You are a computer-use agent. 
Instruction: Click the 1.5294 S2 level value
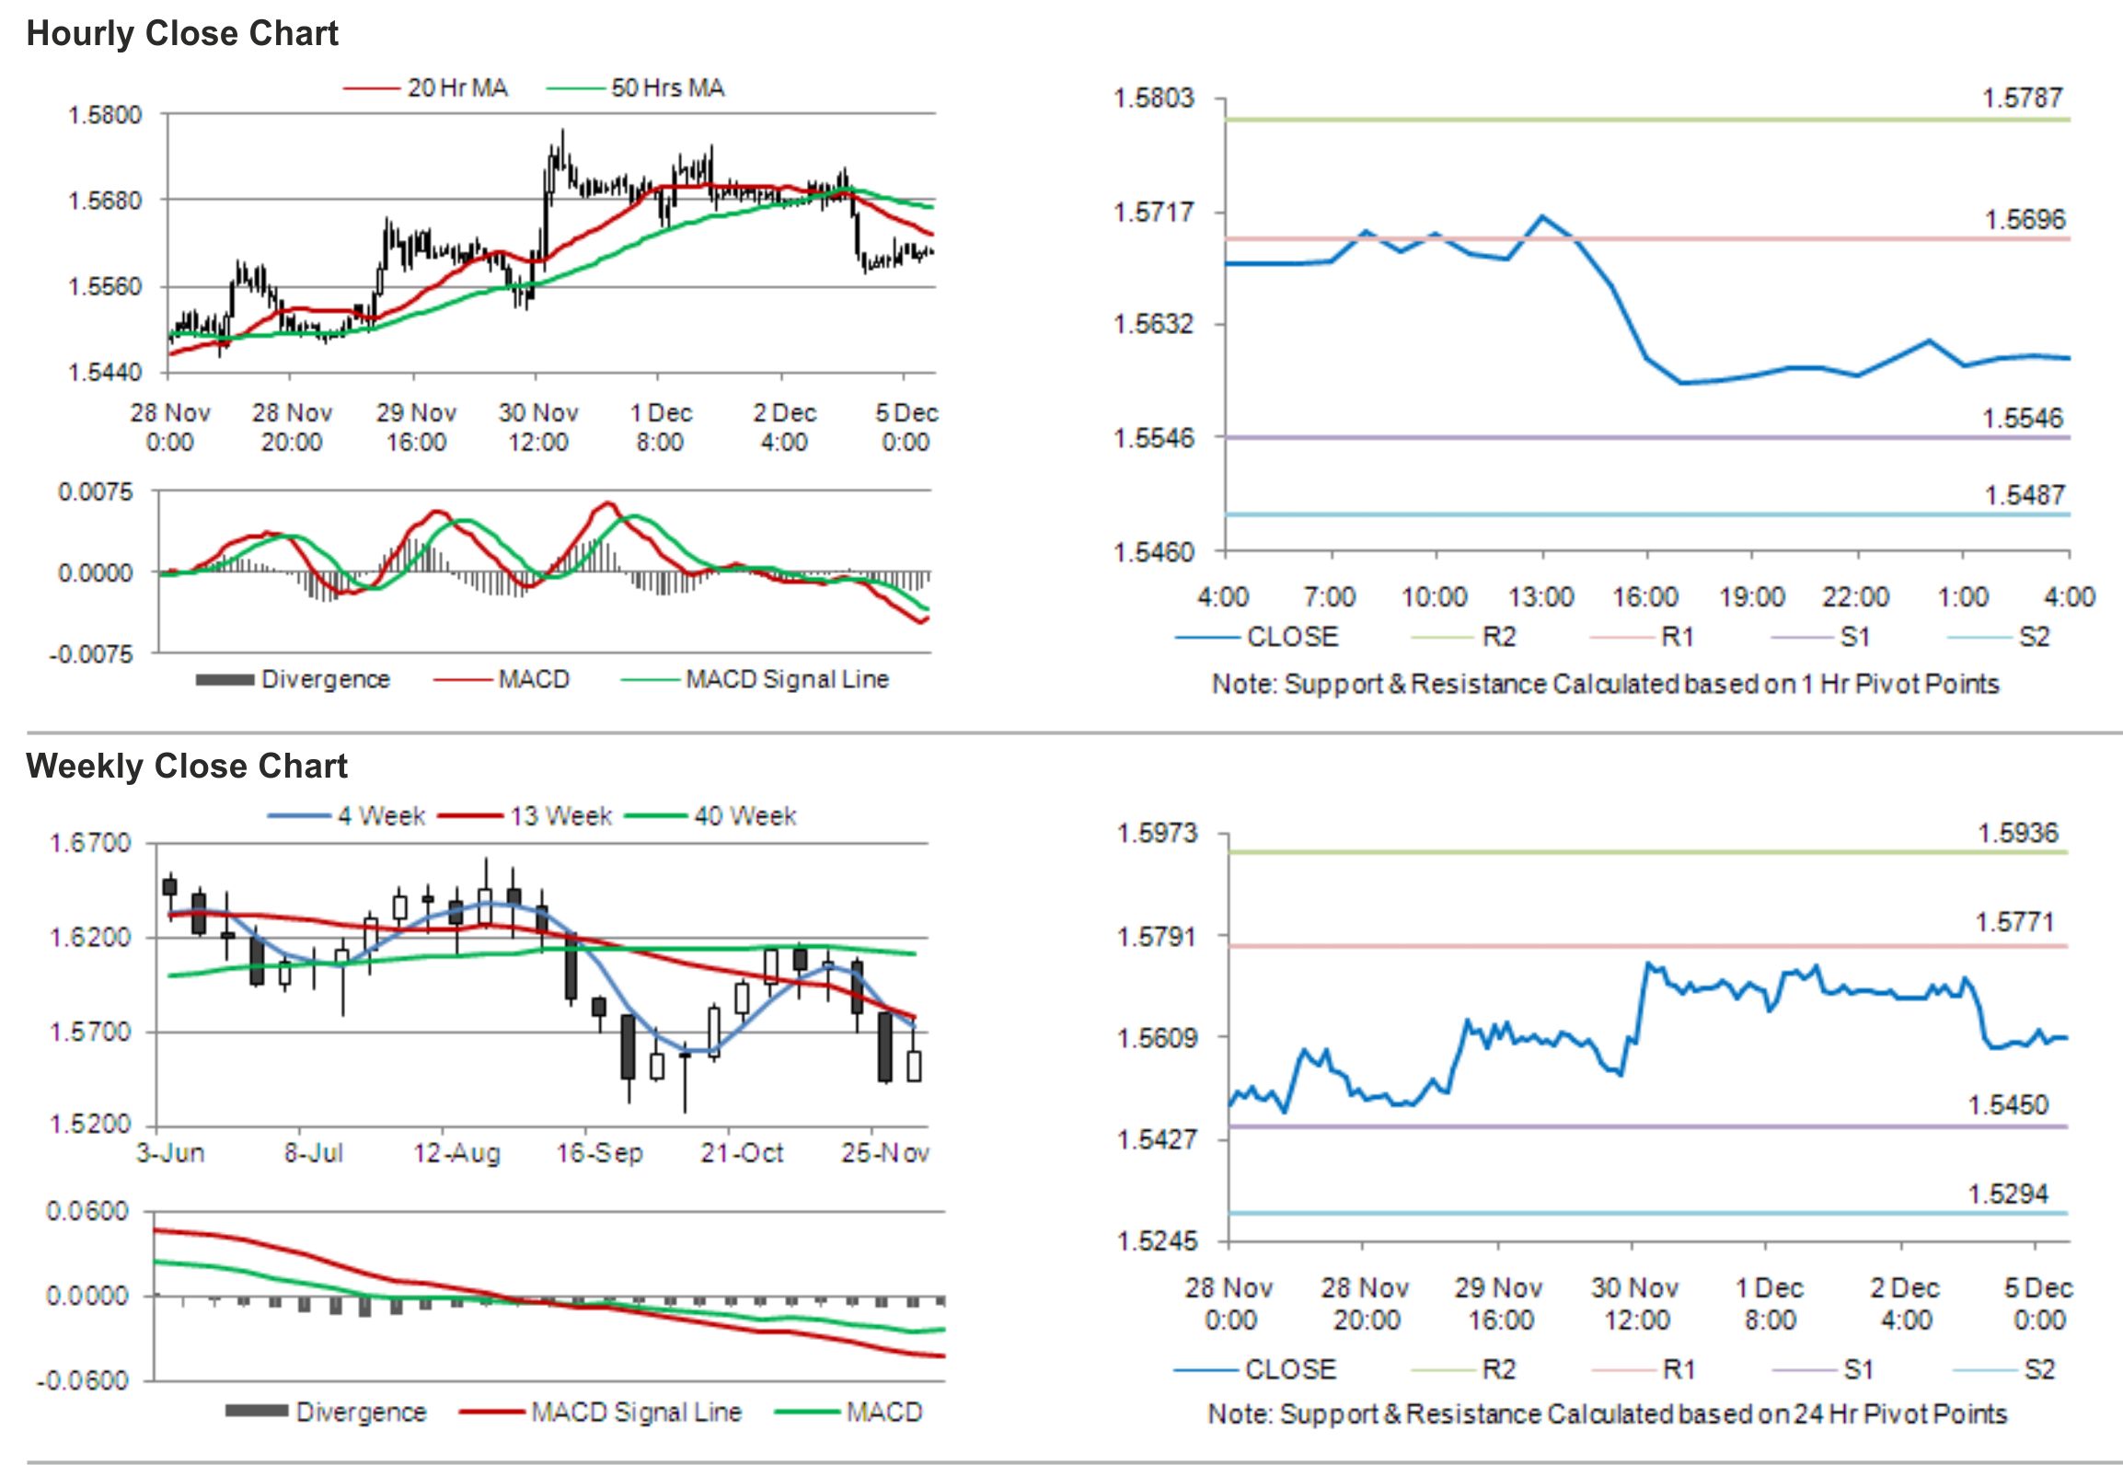(x=2008, y=1194)
